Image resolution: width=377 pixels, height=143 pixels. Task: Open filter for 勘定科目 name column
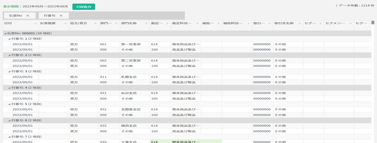[197, 23]
